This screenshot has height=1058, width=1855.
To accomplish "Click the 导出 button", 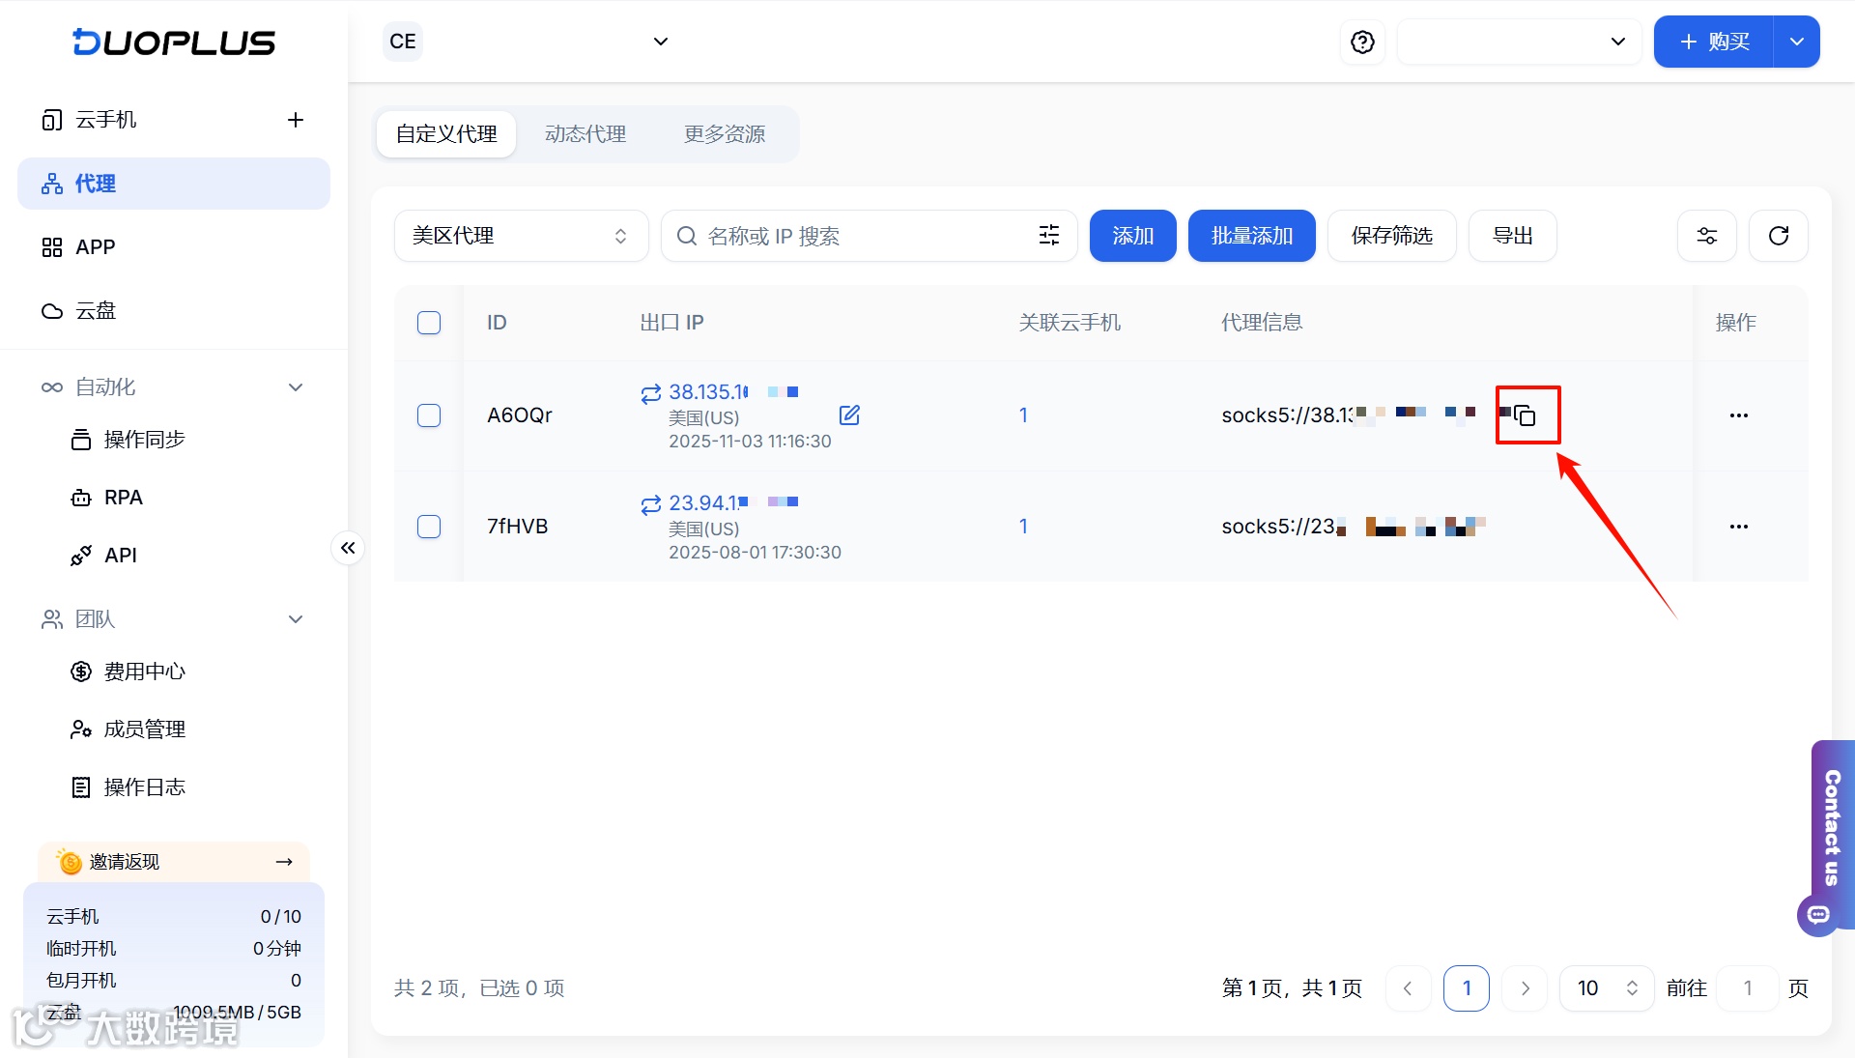I will [x=1512, y=236].
